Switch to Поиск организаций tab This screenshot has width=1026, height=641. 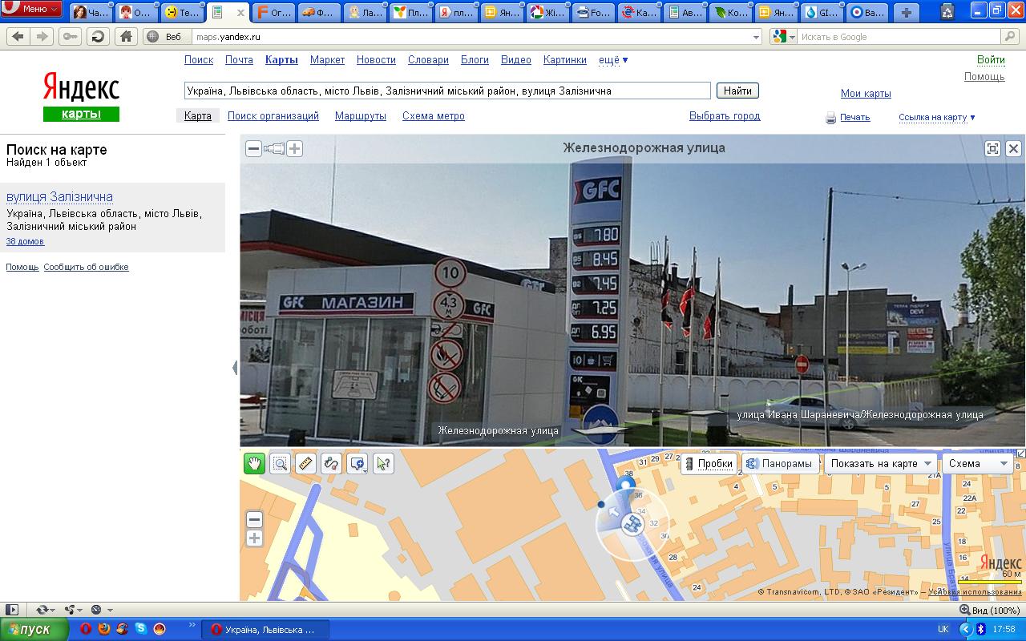pyautogui.click(x=273, y=116)
